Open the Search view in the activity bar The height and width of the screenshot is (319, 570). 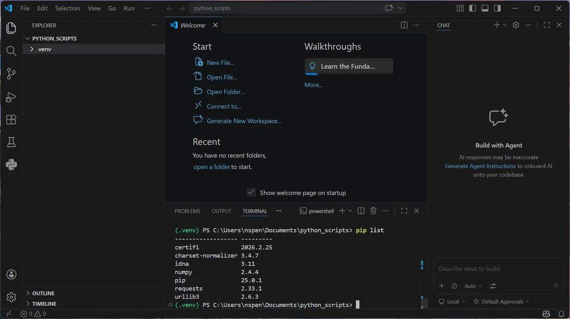(x=11, y=51)
